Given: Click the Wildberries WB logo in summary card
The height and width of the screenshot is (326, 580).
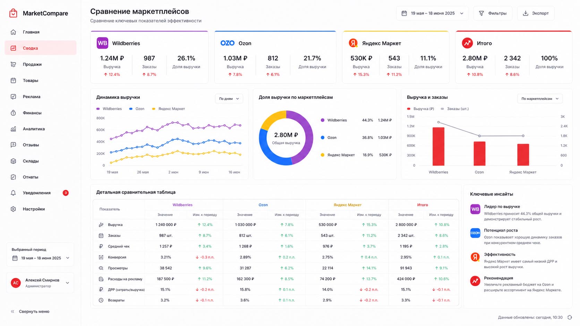Looking at the screenshot, I should pos(102,43).
